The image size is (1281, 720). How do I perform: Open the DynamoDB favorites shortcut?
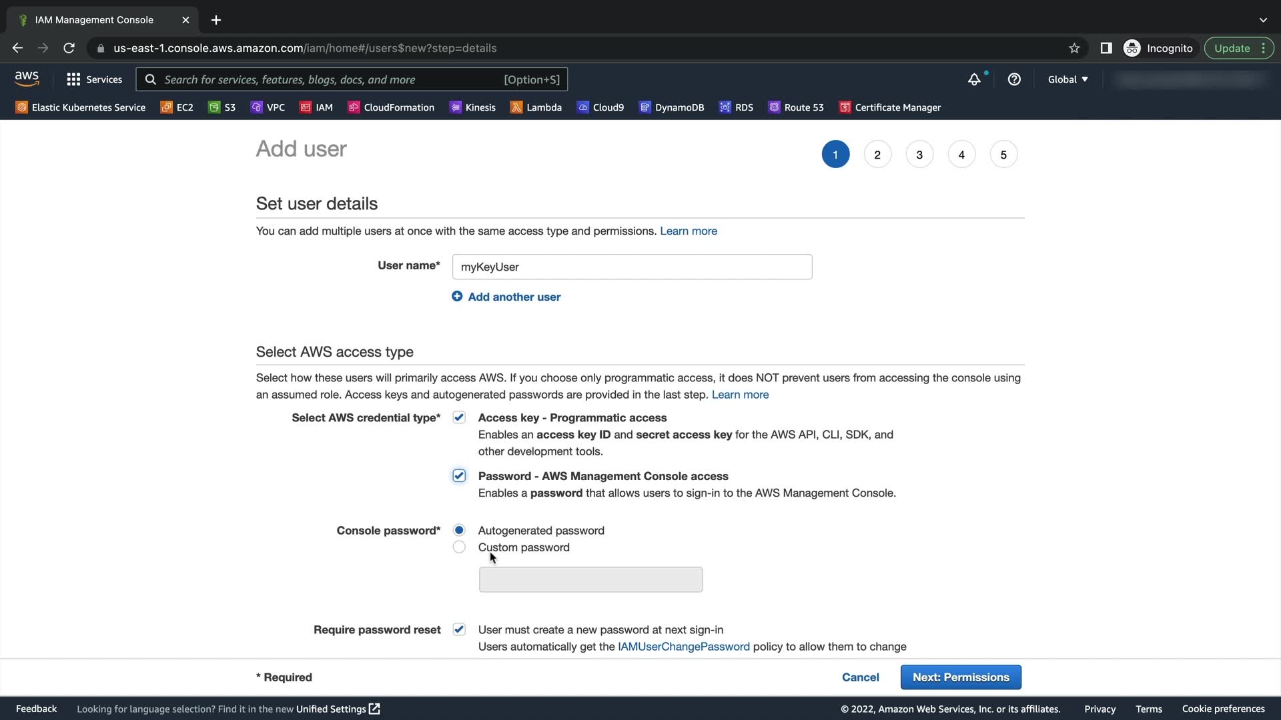click(x=671, y=107)
